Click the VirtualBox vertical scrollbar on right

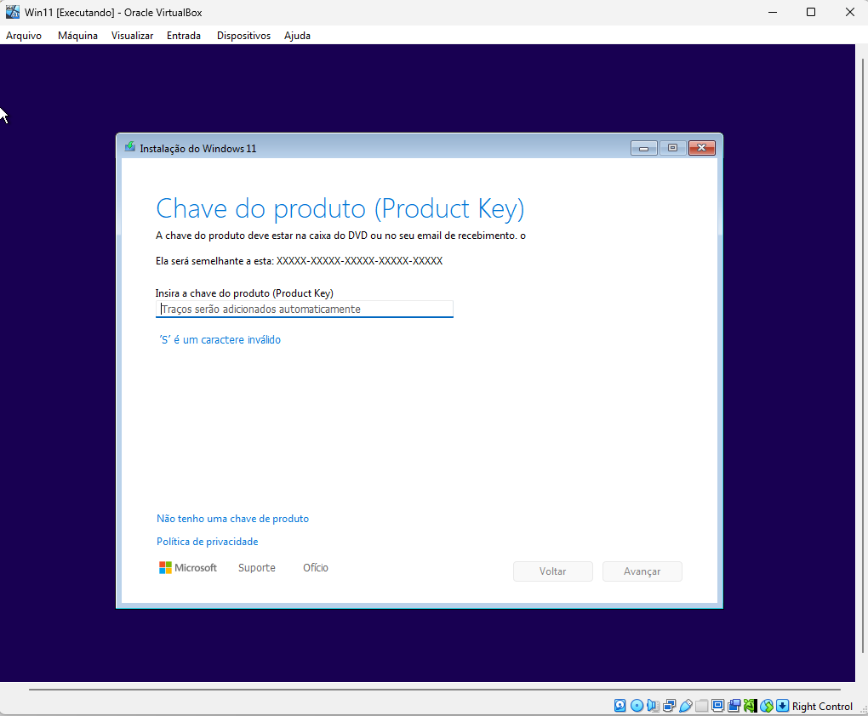pyautogui.click(x=861, y=354)
